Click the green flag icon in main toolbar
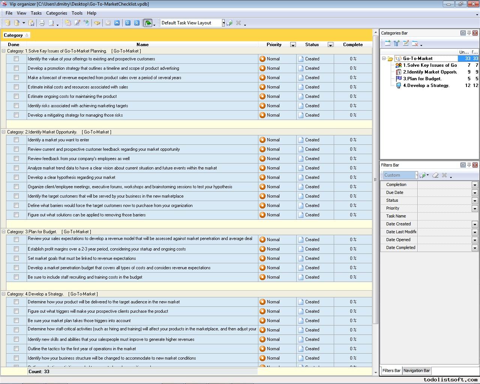The height and width of the screenshot is (384, 480). [x=148, y=23]
